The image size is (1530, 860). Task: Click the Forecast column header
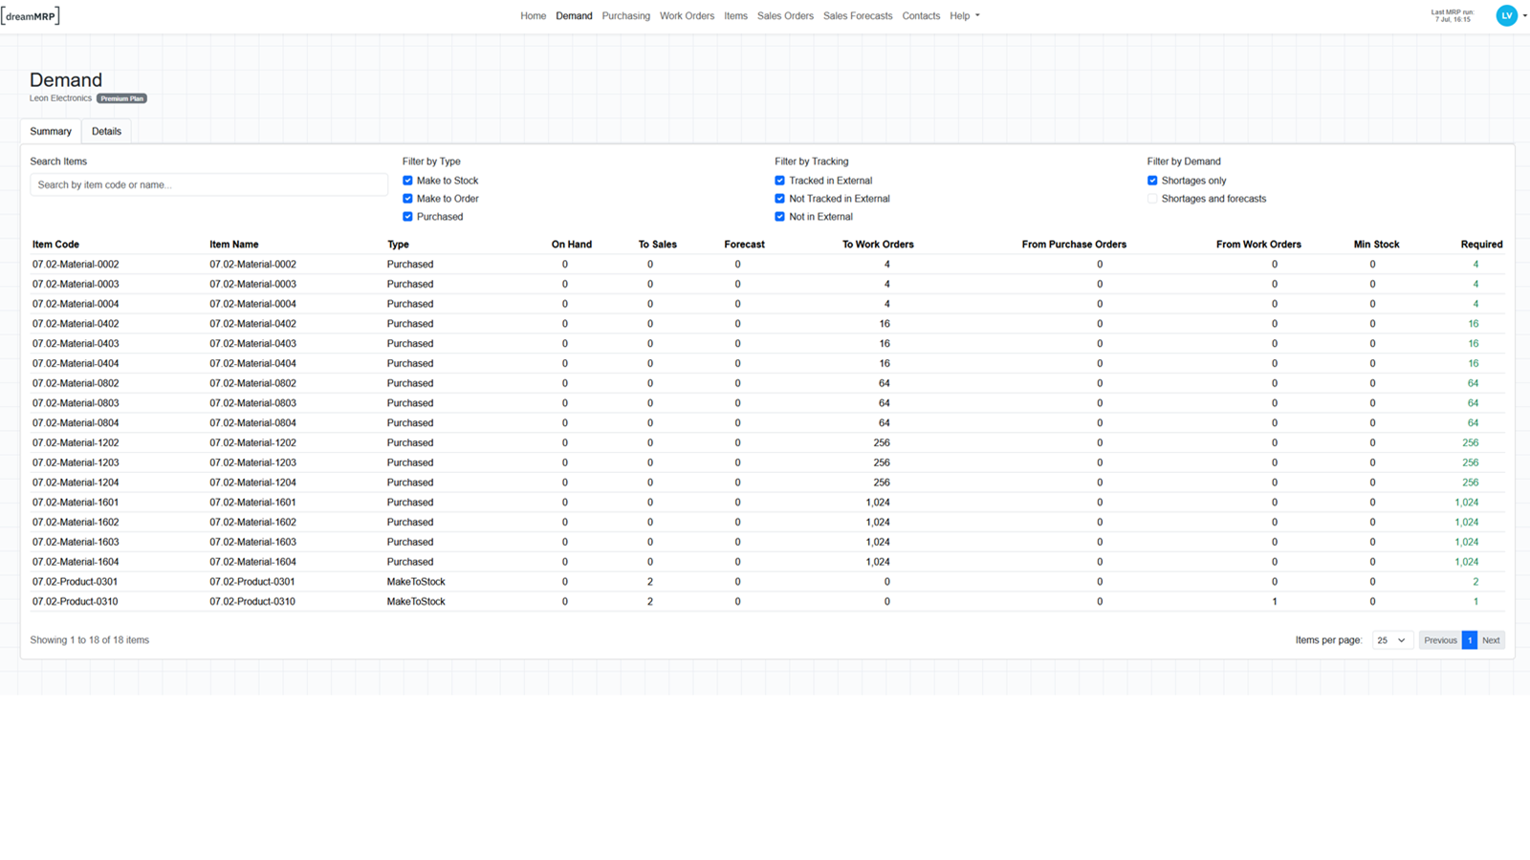(x=744, y=245)
